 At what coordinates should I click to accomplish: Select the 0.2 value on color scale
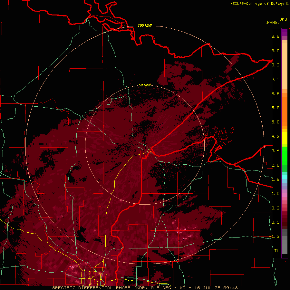(x=275, y=208)
